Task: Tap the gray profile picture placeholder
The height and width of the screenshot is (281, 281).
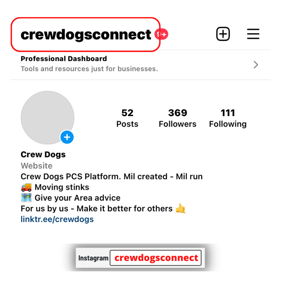Action: (48, 118)
